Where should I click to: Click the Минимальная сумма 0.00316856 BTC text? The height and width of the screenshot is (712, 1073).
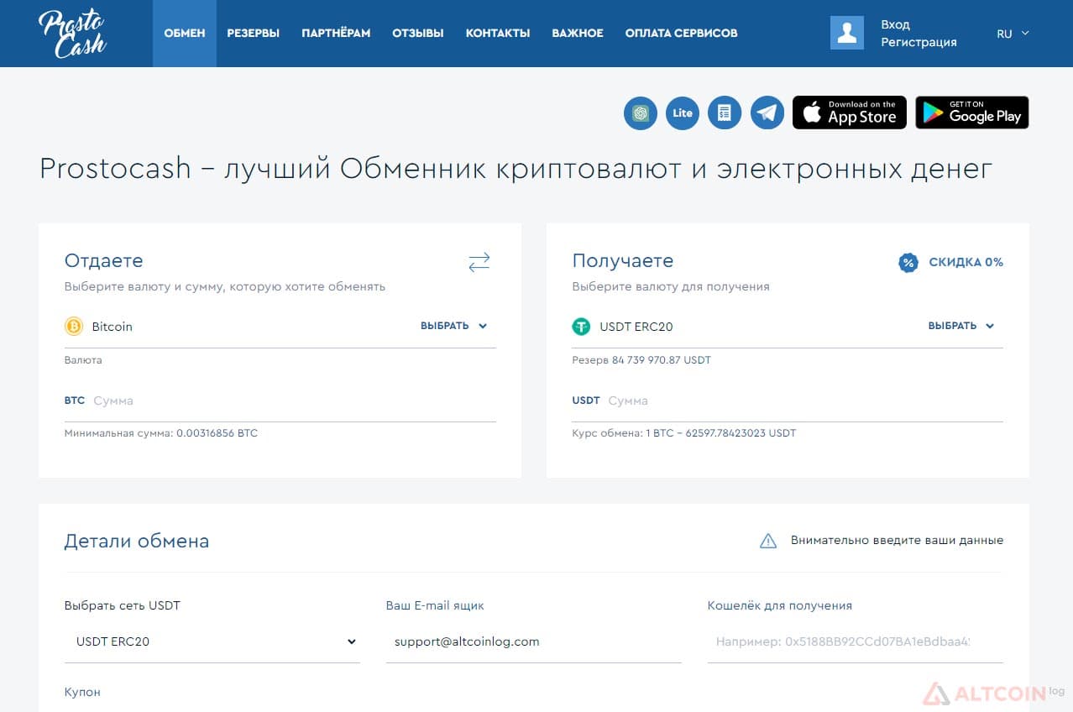[161, 433]
